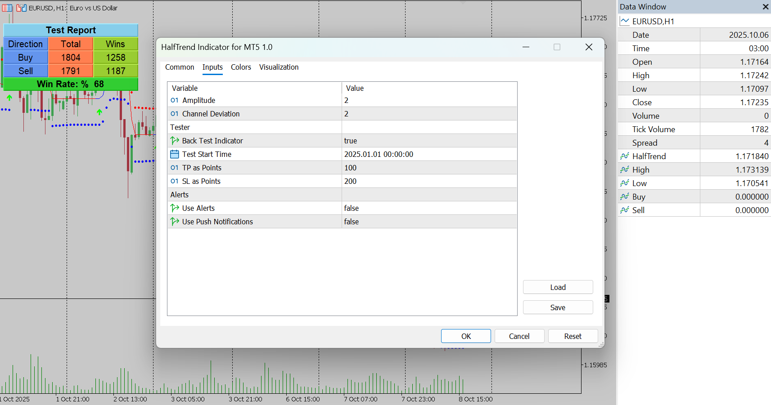Click the chart list icon left of EURUSD title

click(x=7, y=8)
